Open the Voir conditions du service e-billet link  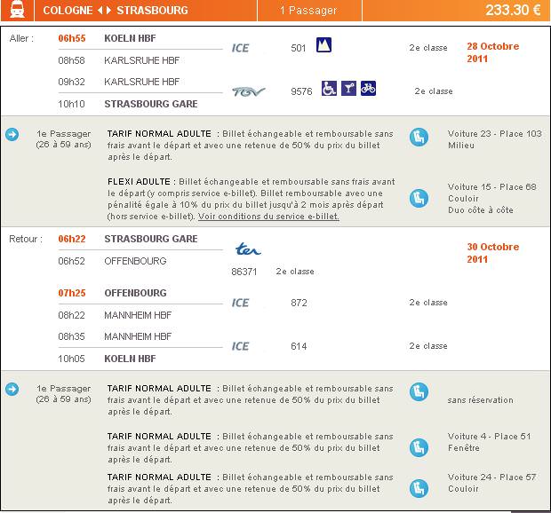click(268, 217)
